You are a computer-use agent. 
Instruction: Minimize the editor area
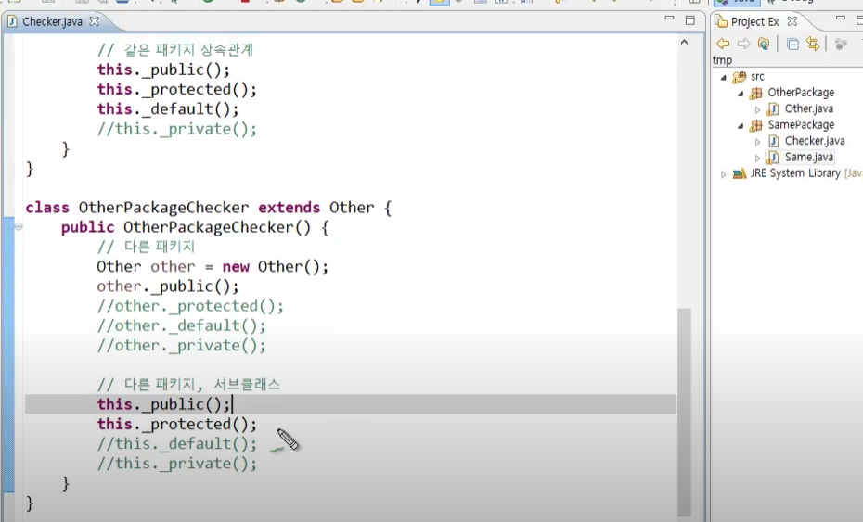tap(669, 19)
